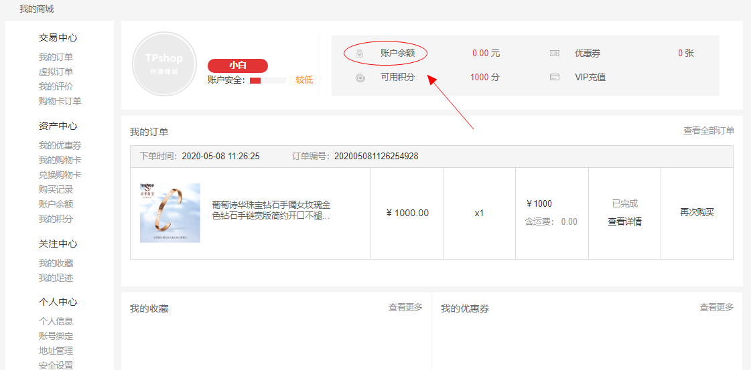Screen dimensions: 751x370
Task: Click 查看详情 for the completed order
Action: coord(624,222)
